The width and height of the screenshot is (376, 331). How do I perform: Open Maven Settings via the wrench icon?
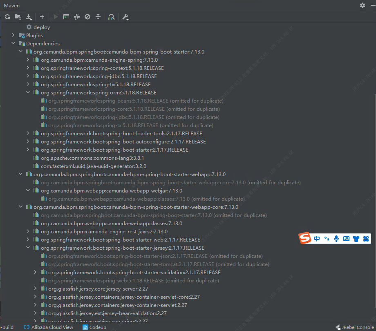[125, 17]
